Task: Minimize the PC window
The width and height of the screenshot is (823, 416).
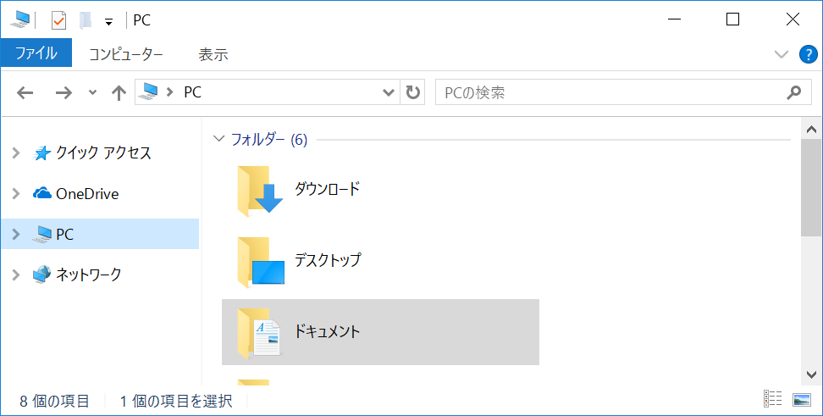Action: pos(675,20)
